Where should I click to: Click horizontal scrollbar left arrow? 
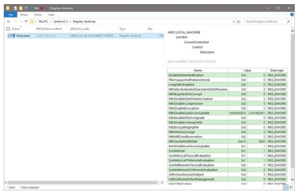click(6, 182)
